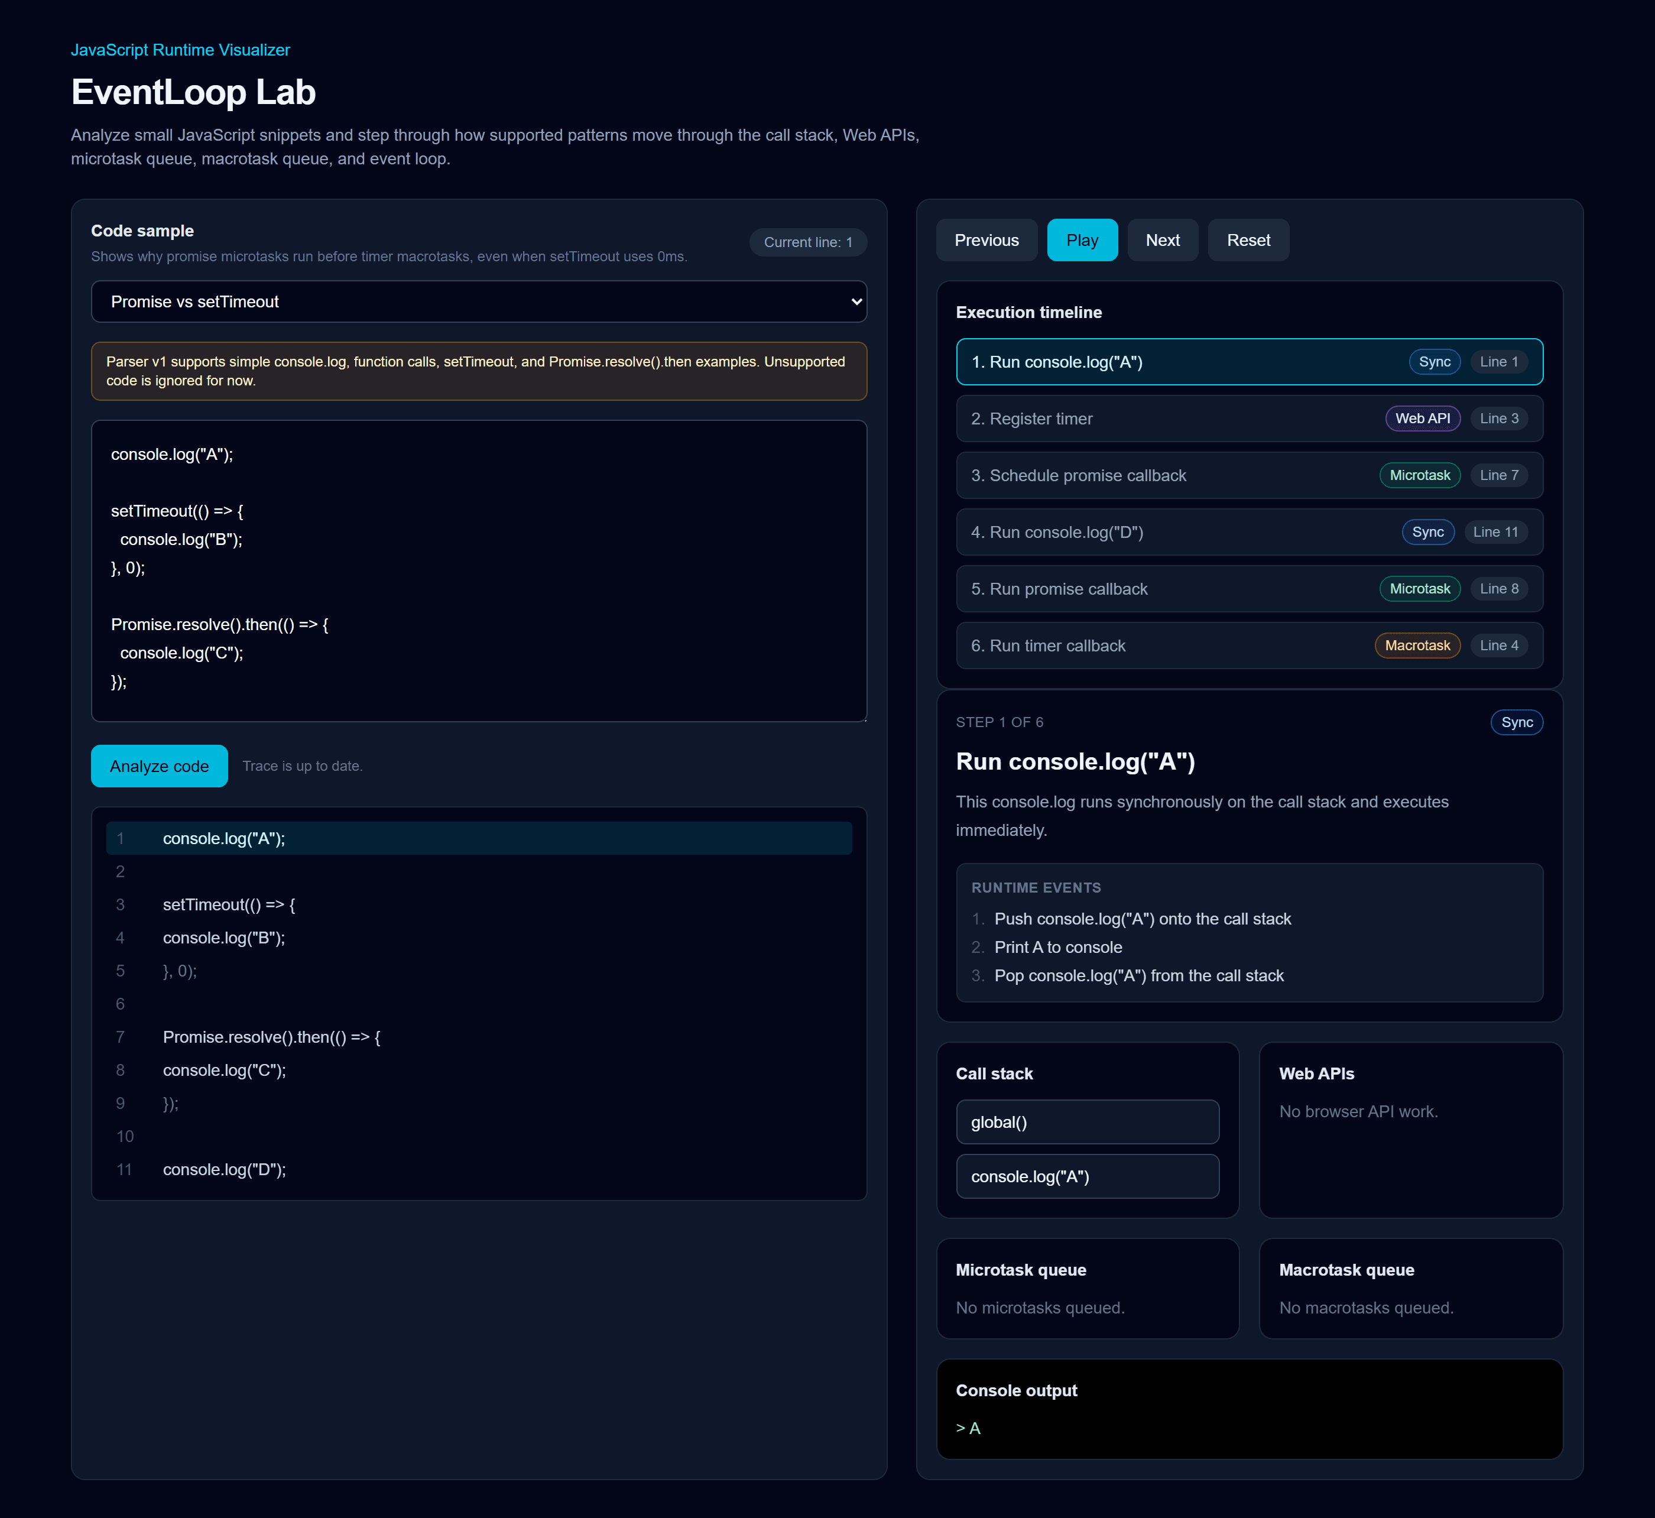Click the > A console output line
Viewport: 1655px width, 1518px height.
click(968, 1428)
